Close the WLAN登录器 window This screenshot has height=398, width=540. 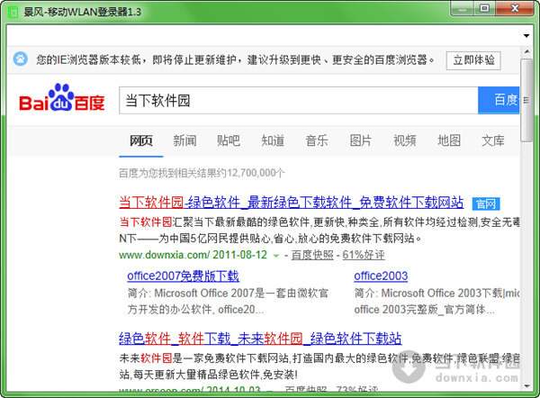pos(515,8)
